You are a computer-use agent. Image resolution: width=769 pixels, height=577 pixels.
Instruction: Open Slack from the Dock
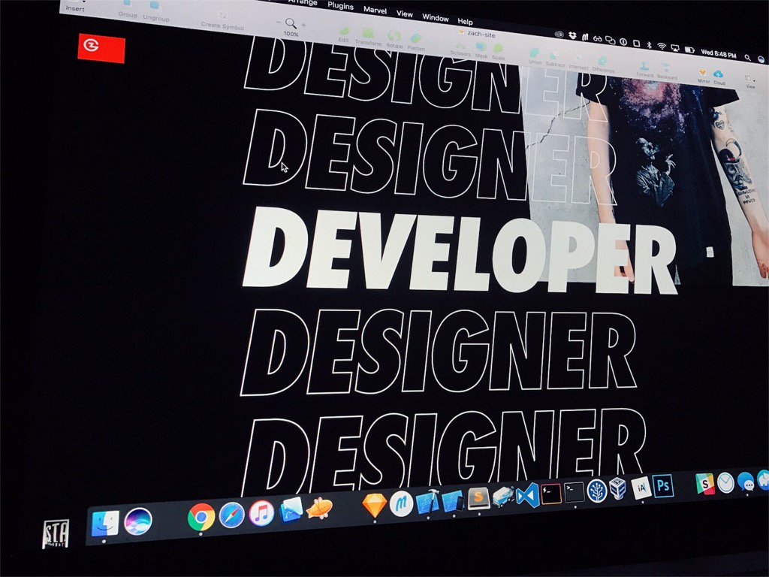pyautogui.click(x=704, y=484)
